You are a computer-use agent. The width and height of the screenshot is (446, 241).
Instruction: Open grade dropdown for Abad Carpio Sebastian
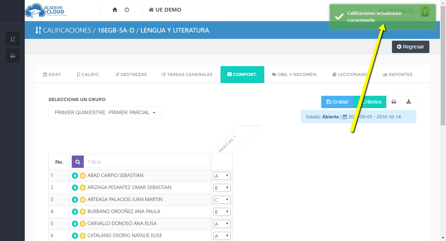222,176
